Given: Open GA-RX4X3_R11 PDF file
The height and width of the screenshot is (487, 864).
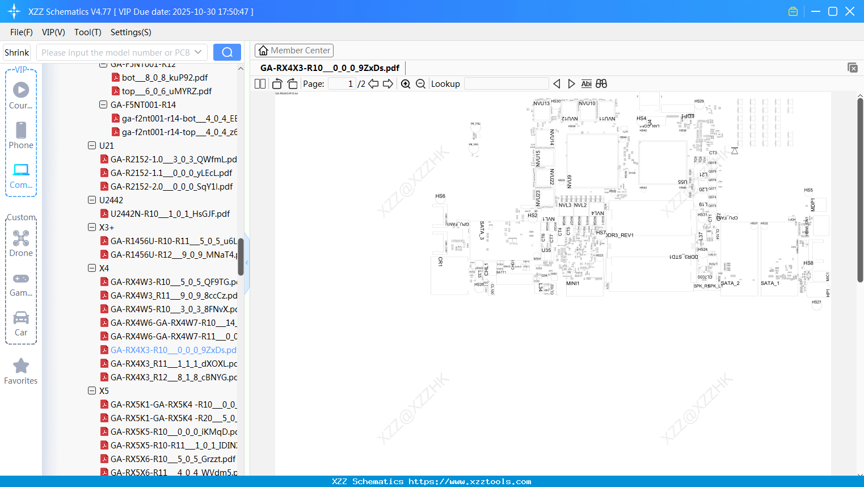Looking at the screenshot, I should pyautogui.click(x=168, y=363).
